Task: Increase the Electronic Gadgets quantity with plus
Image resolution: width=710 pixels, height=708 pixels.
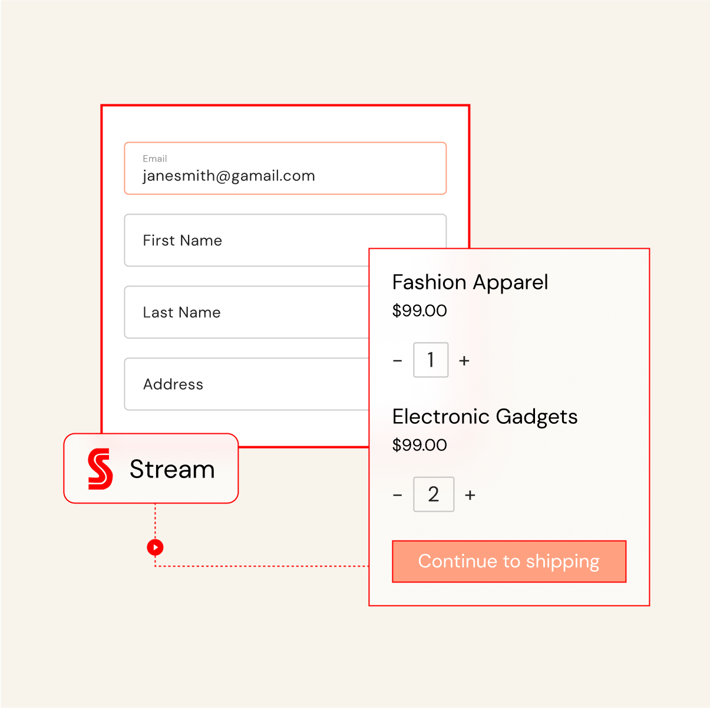Action: [470, 495]
